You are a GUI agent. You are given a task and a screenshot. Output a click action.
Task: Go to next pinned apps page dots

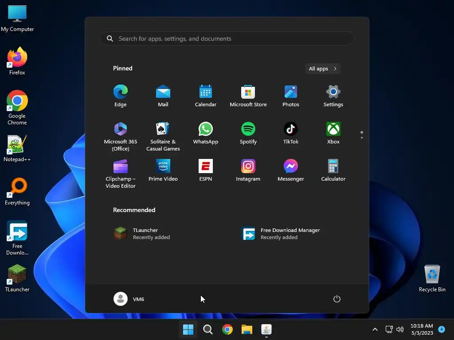362,135
